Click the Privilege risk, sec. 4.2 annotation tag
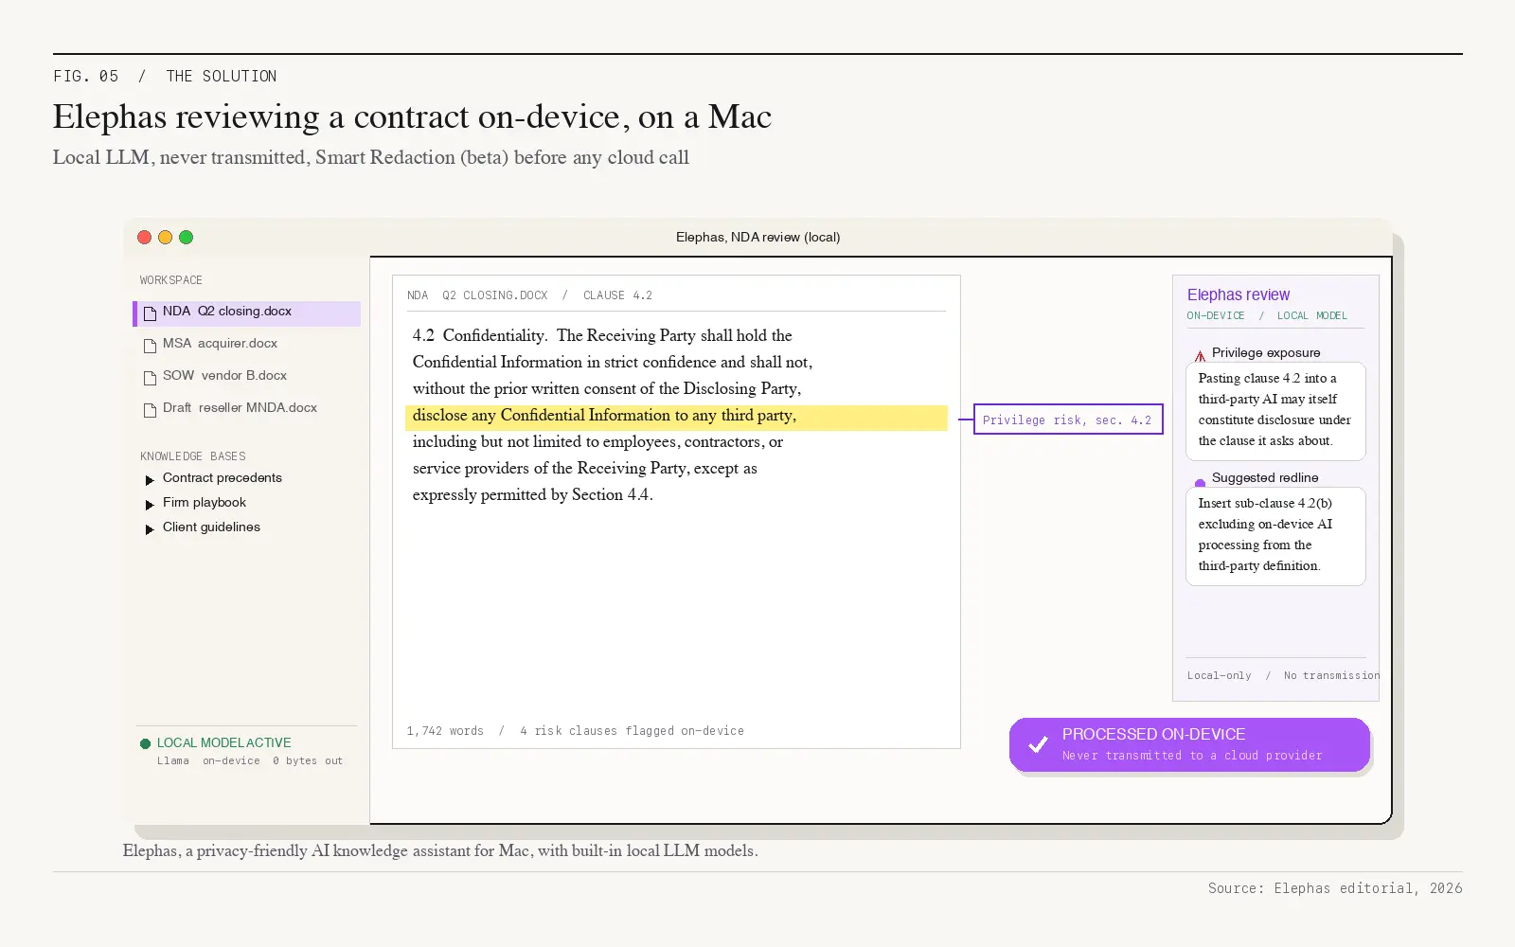This screenshot has height=947, width=1515. pyautogui.click(x=1068, y=419)
